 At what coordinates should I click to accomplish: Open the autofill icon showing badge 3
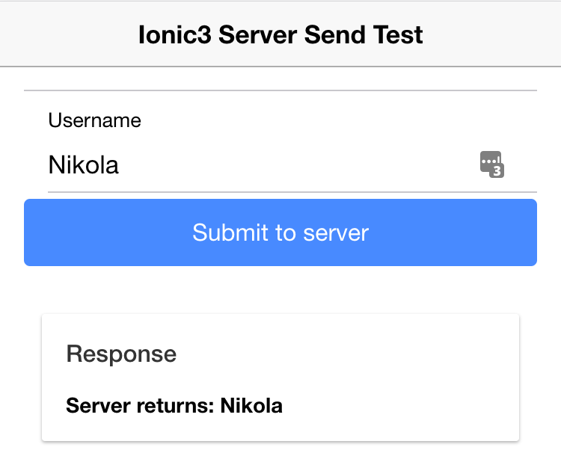coord(492,164)
